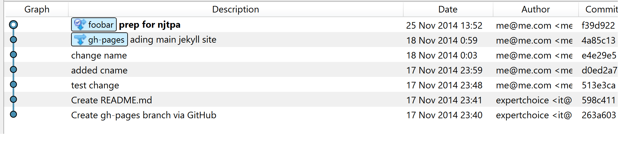Viewport: 640px width, 150px height.
Task: Select the 'prep for njtpa' commit
Action: coord(150,25)
